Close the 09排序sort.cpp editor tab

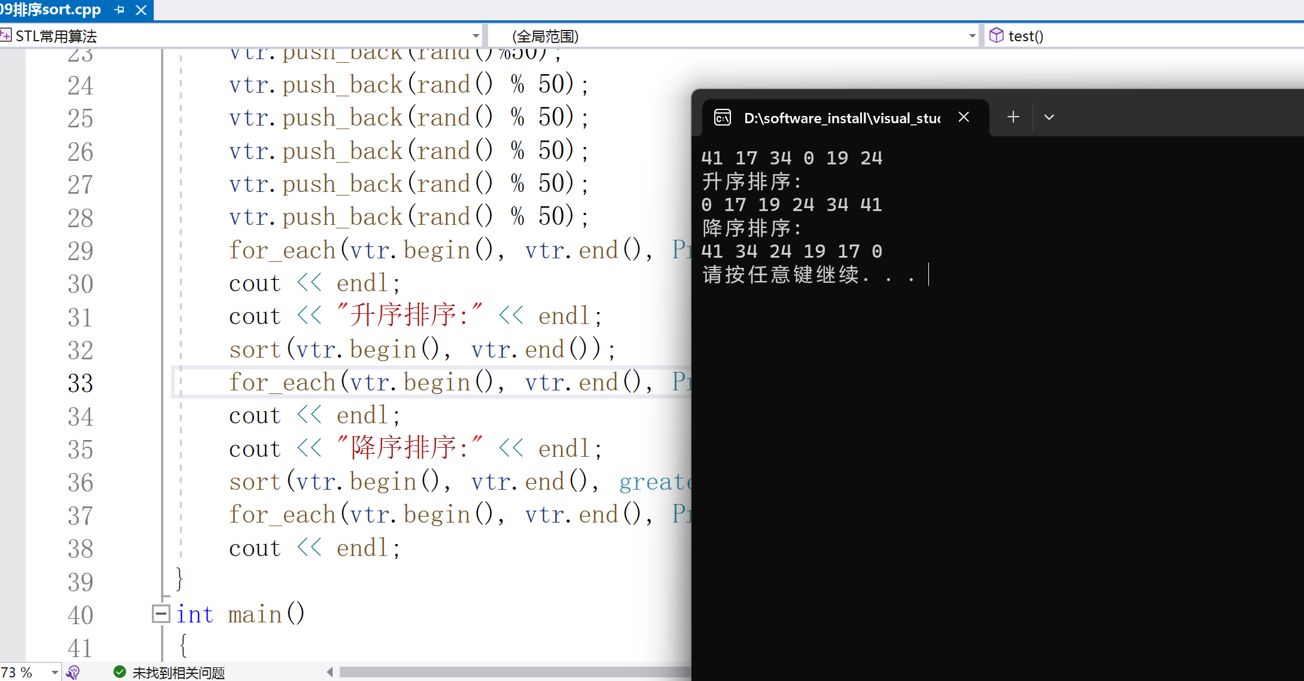[x=141, y=10]
